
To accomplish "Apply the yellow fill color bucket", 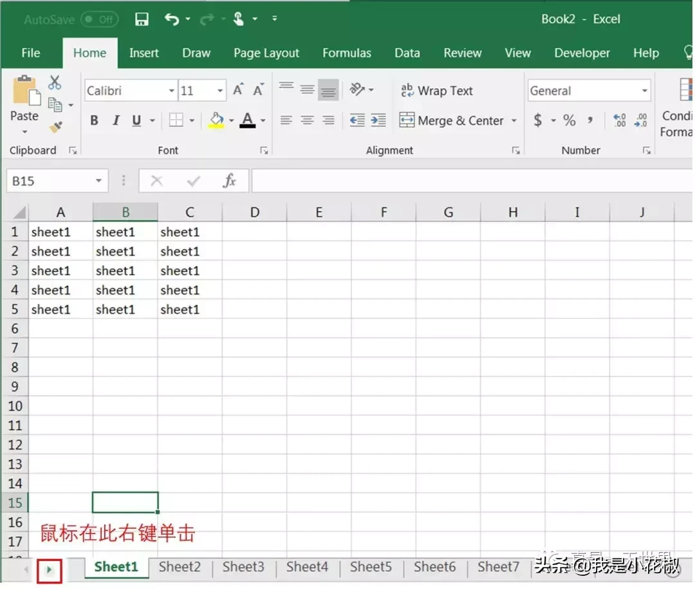I will tap(216, 120).
